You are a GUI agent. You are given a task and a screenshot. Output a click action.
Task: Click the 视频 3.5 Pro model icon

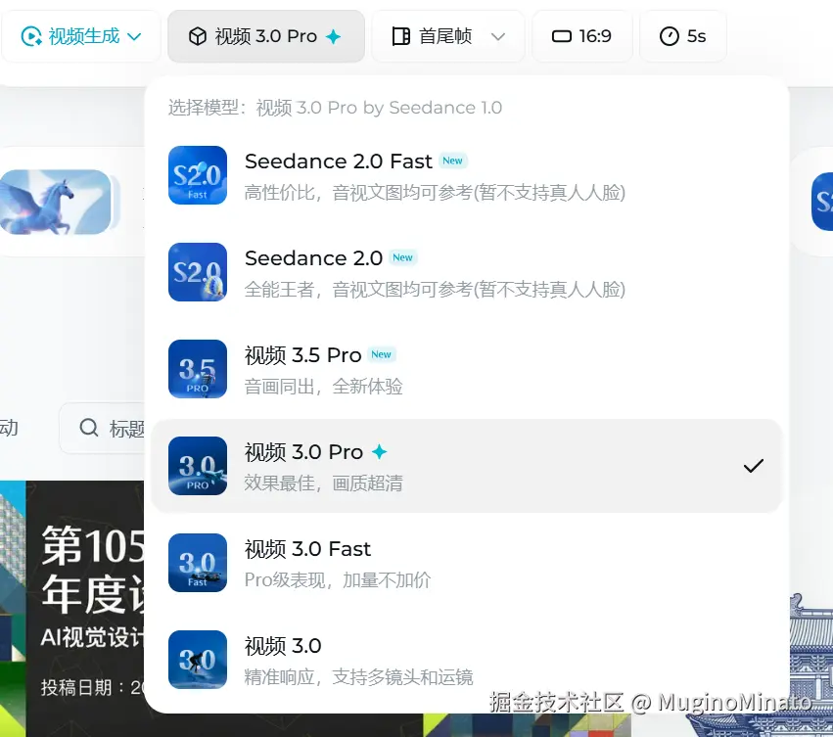tap(198, 369)
